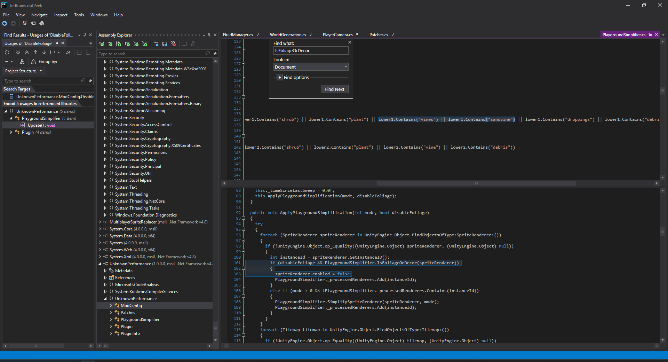668x362 pixels.
Task: Pin the WorldGeneration.cs tab
Action: coord(311,34)
